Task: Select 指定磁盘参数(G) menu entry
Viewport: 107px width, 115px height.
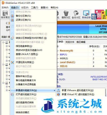Action: click(33, 46)
